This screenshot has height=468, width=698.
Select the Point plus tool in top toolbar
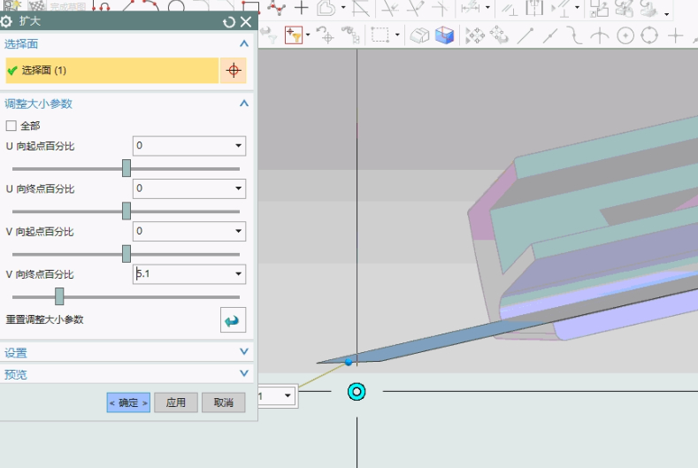pos(302,8)
